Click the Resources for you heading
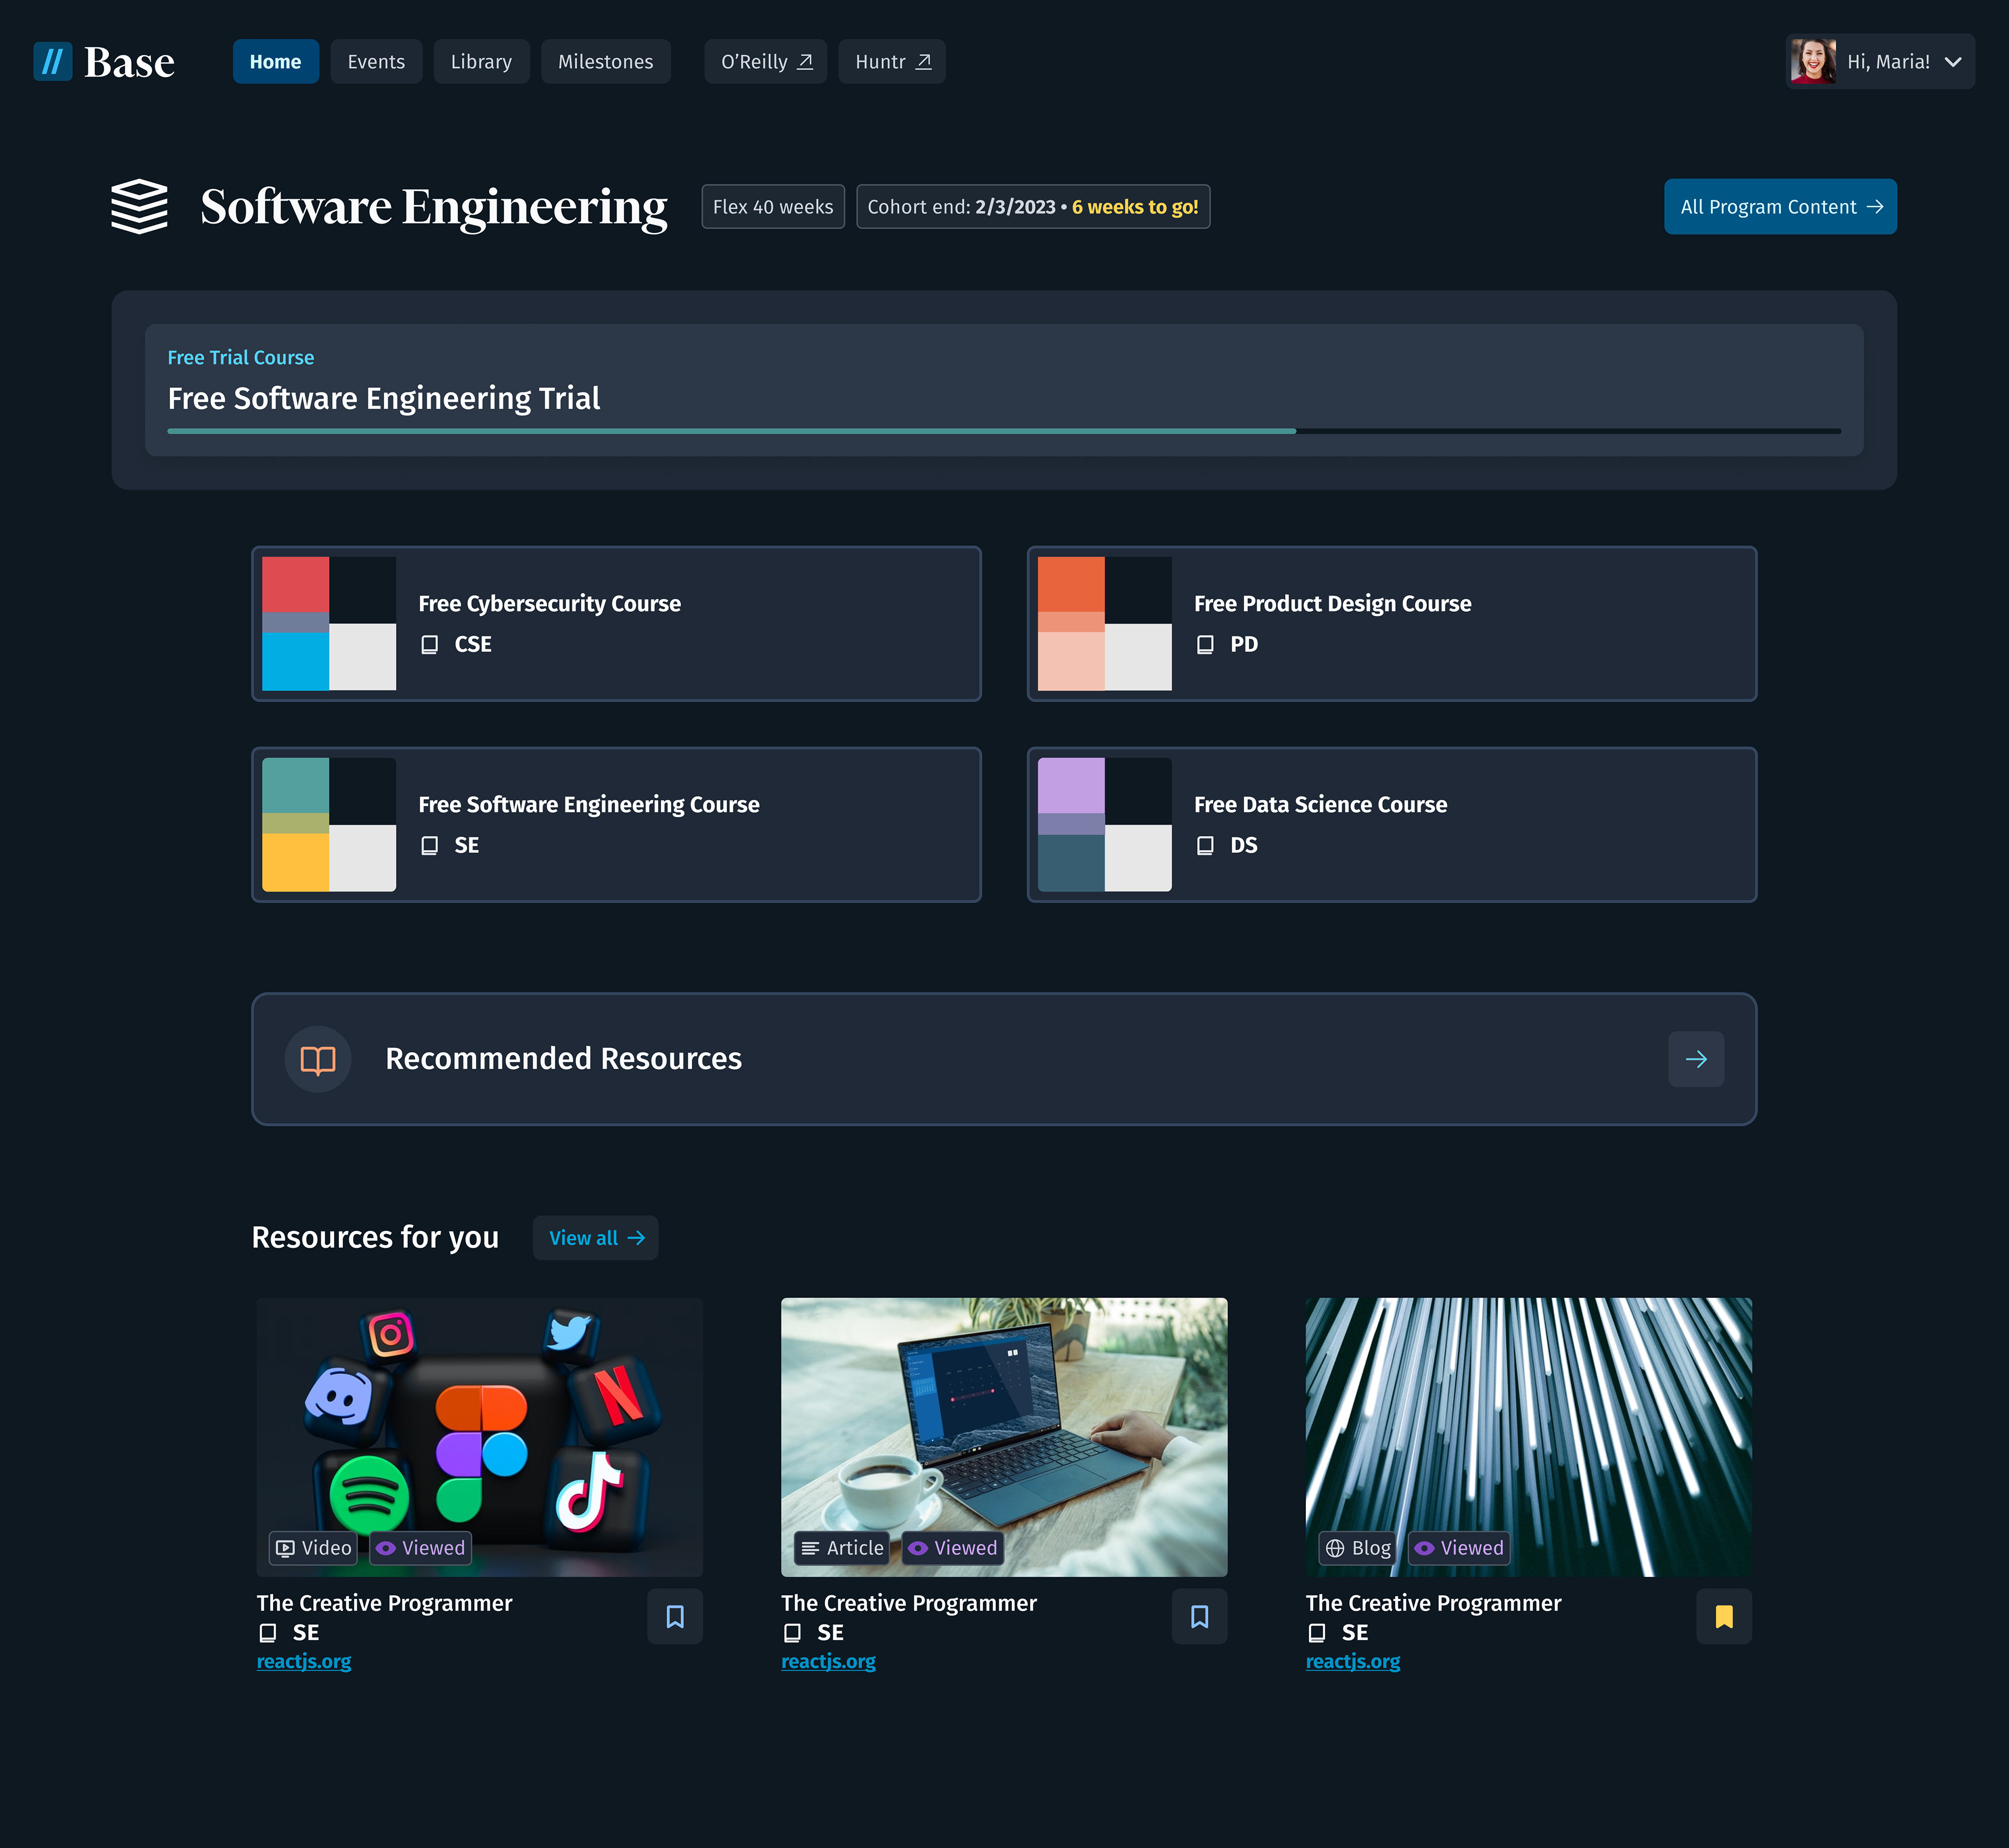Screen dimensions: 2009x1848 [376, 1238]
